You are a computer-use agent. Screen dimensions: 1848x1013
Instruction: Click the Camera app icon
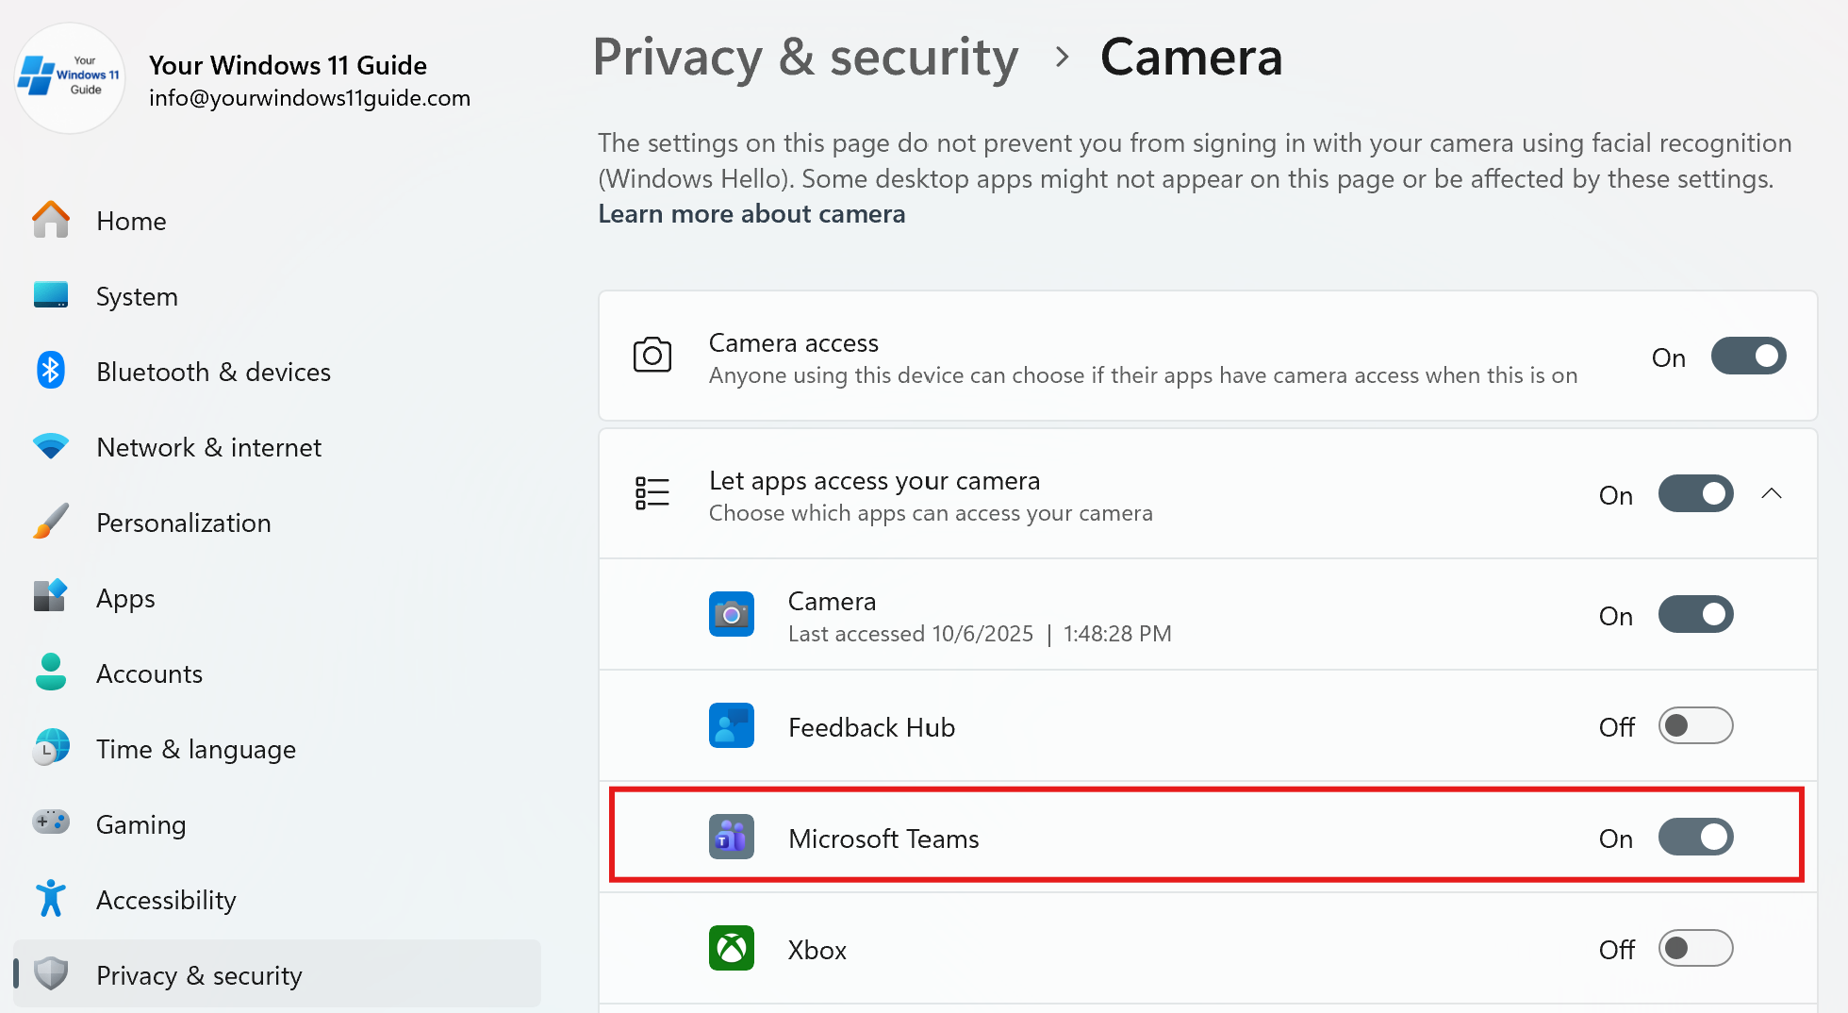click(x=732, y=614)
